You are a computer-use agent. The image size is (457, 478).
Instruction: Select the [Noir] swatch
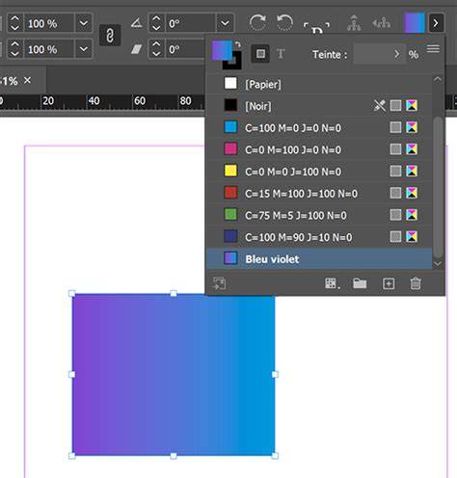click(x=319, y=106)
